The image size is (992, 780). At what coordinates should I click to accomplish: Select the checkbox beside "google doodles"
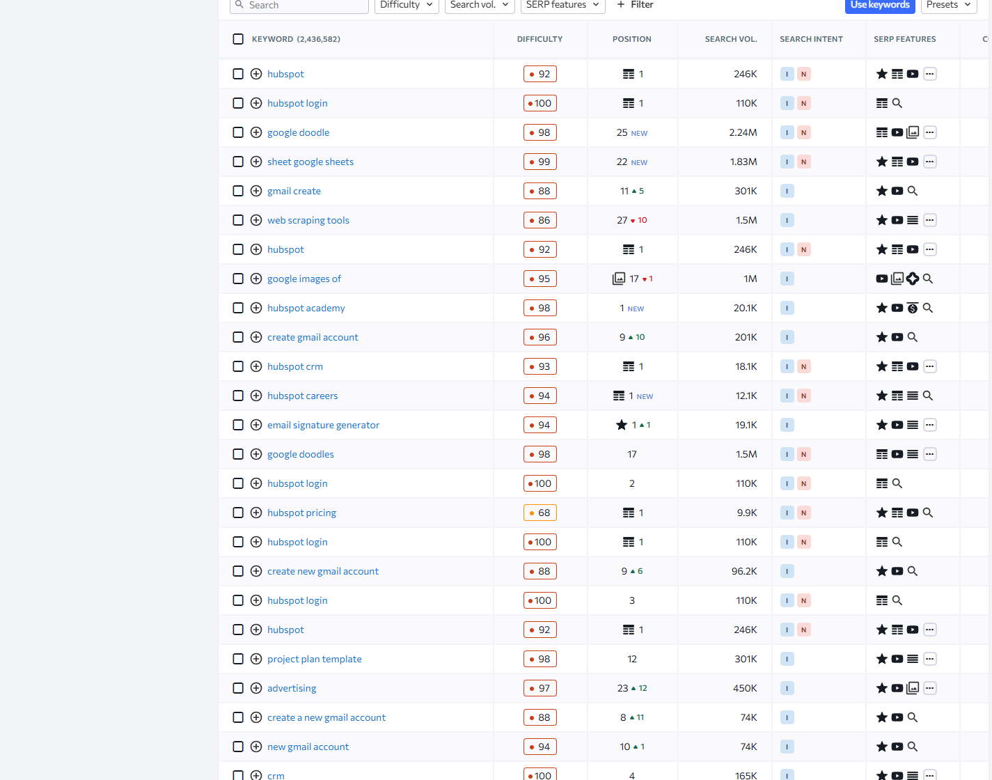point(238,454)
